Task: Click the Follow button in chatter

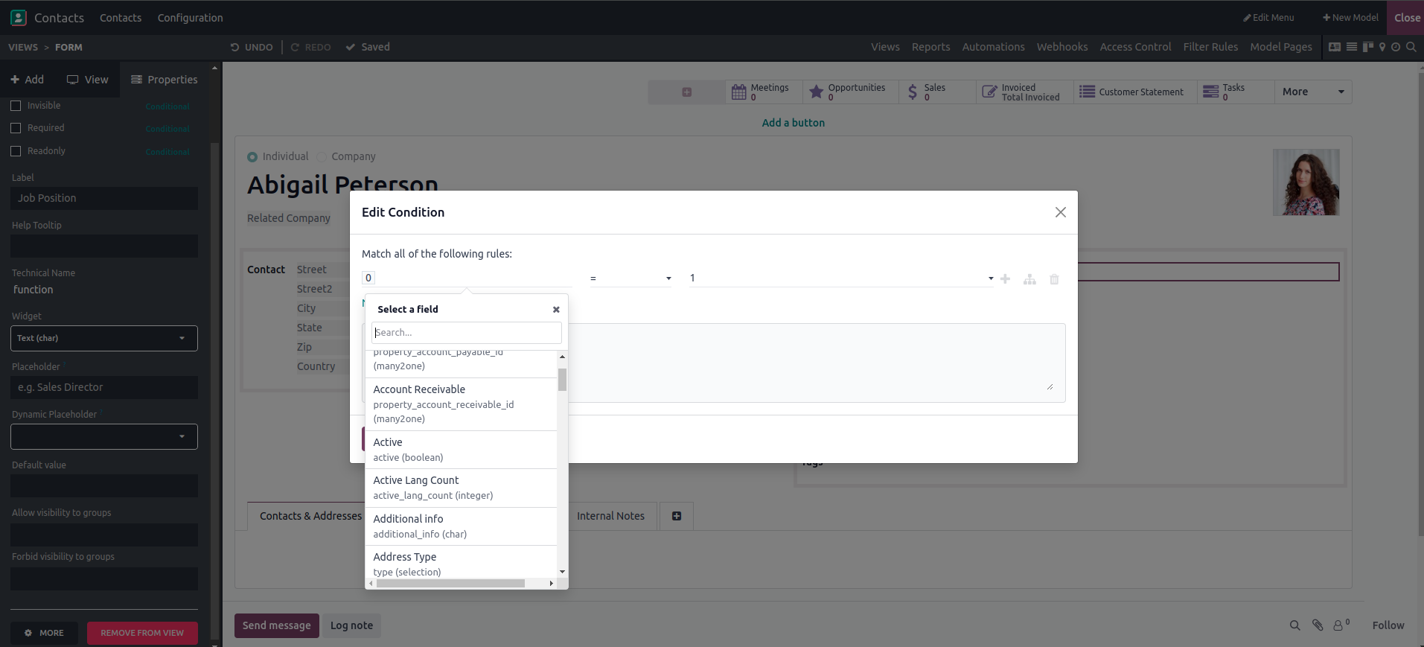Action: pyautogui.click(x=1388, y=625)
